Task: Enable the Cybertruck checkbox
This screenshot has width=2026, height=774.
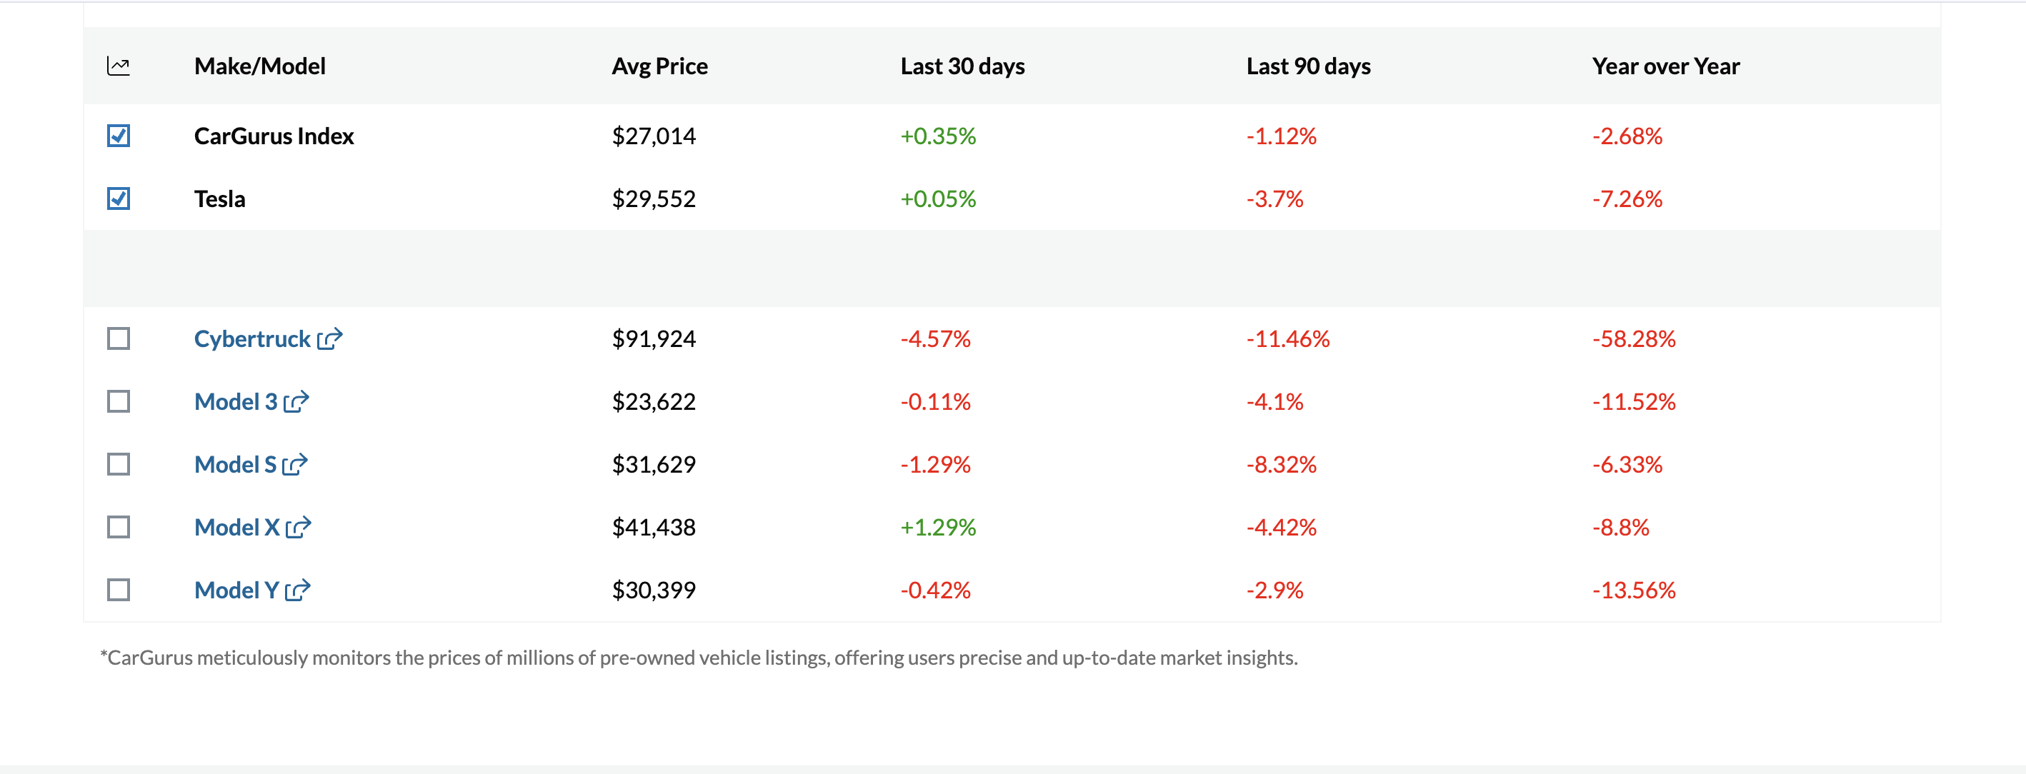Action: click(x=119, y=338)
